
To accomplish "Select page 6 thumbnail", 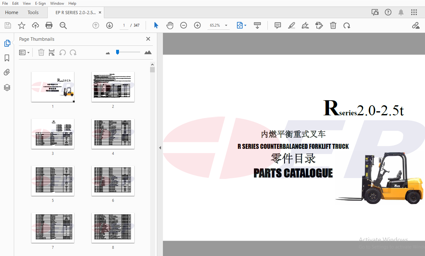I will click(x=113, y=181).
